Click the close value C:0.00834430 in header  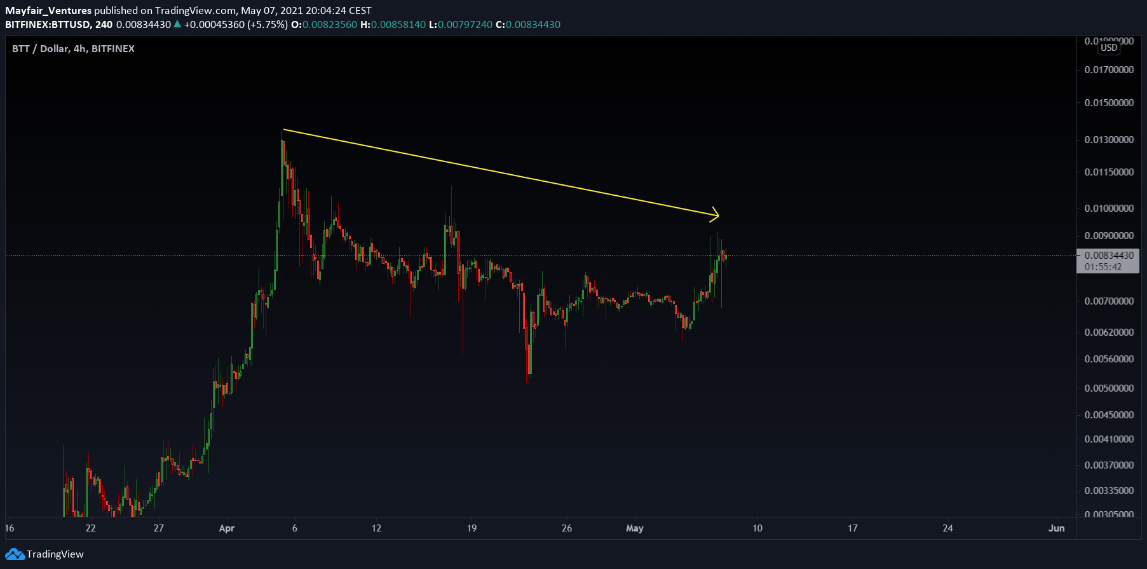pos(528,24)
